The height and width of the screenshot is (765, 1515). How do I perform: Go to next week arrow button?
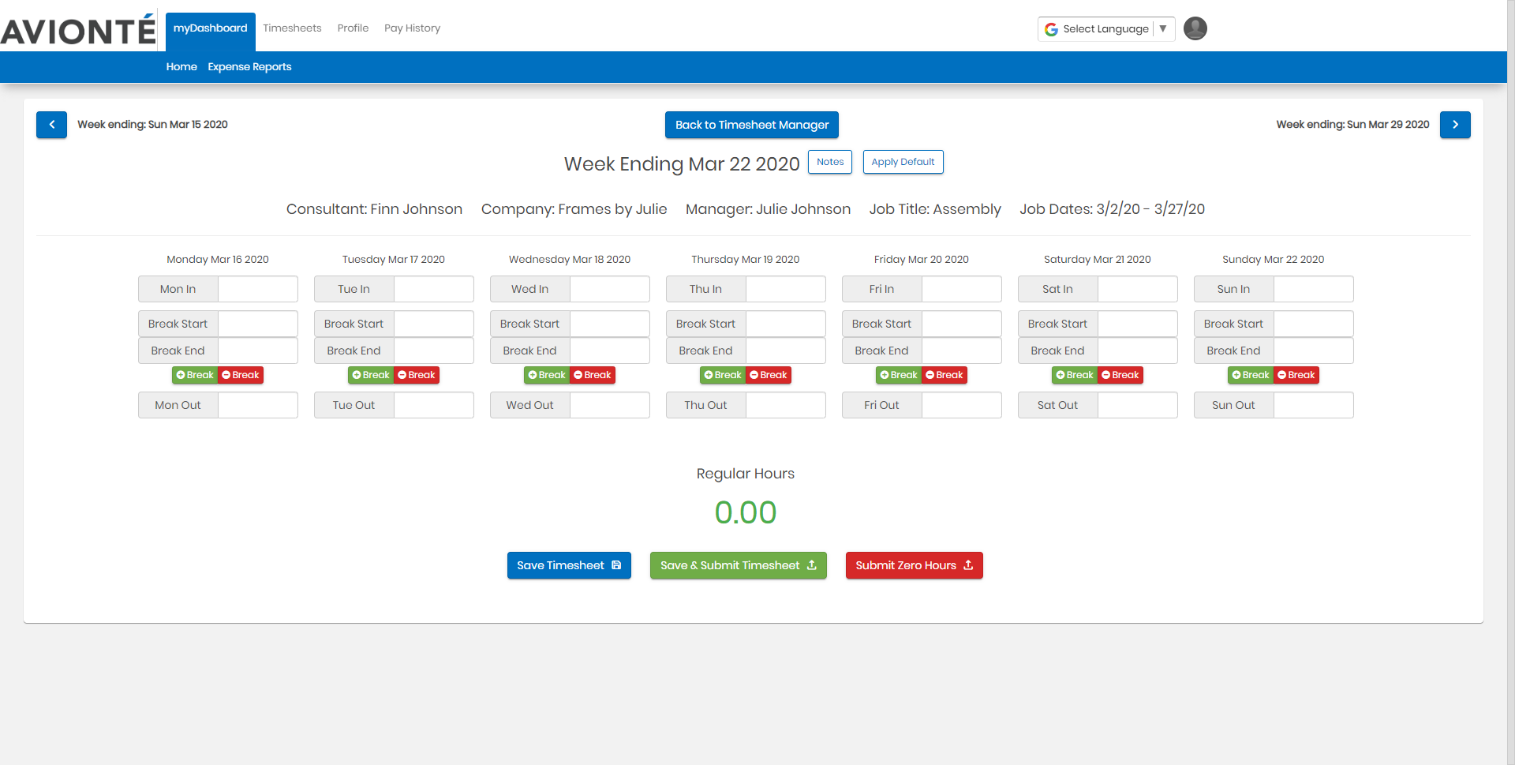click(x=1455, y=125)
